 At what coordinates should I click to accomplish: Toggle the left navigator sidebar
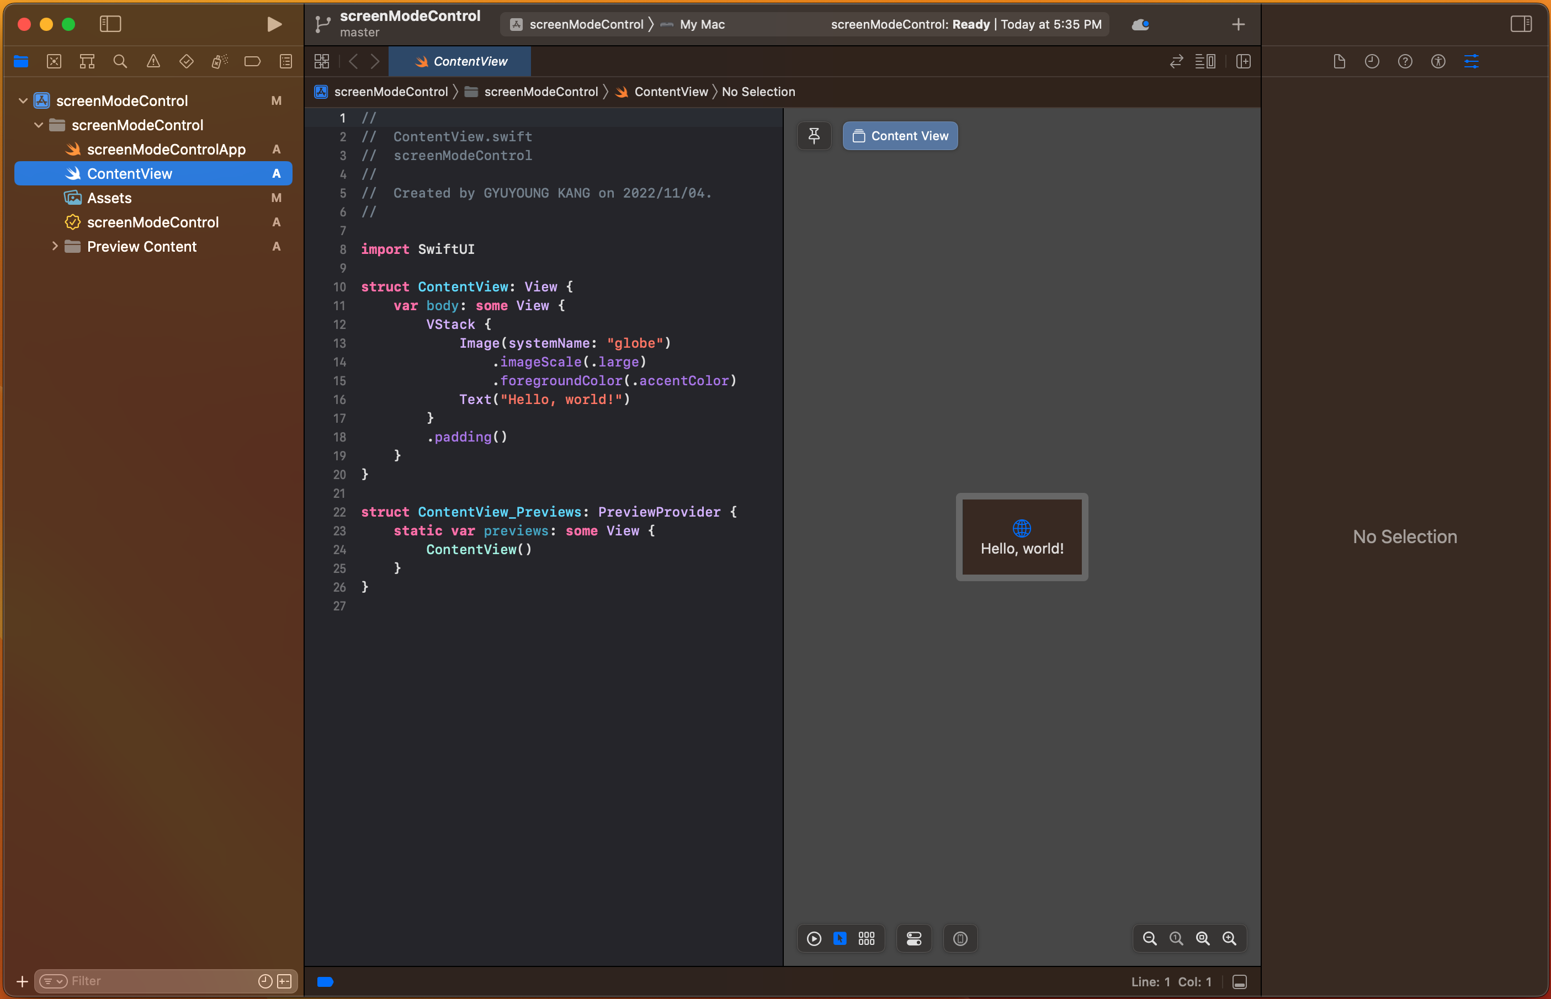(x=110, y=25)
